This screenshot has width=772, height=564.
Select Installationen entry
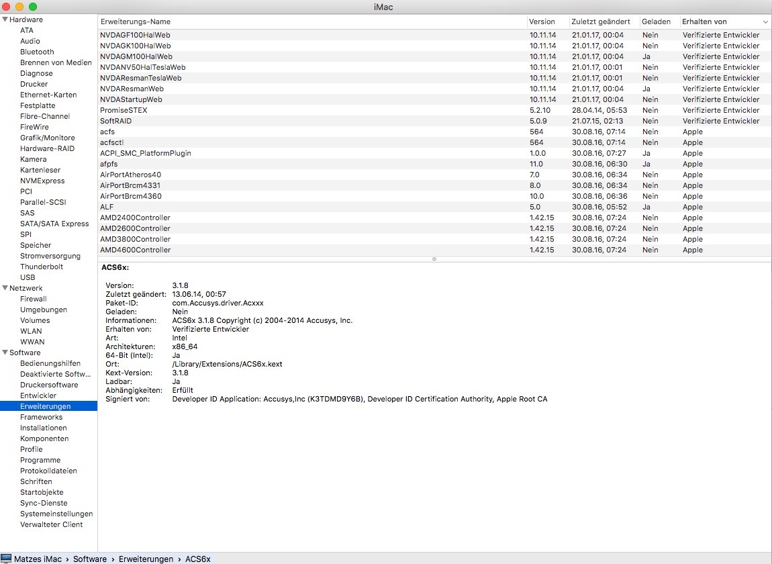[44, 428]
